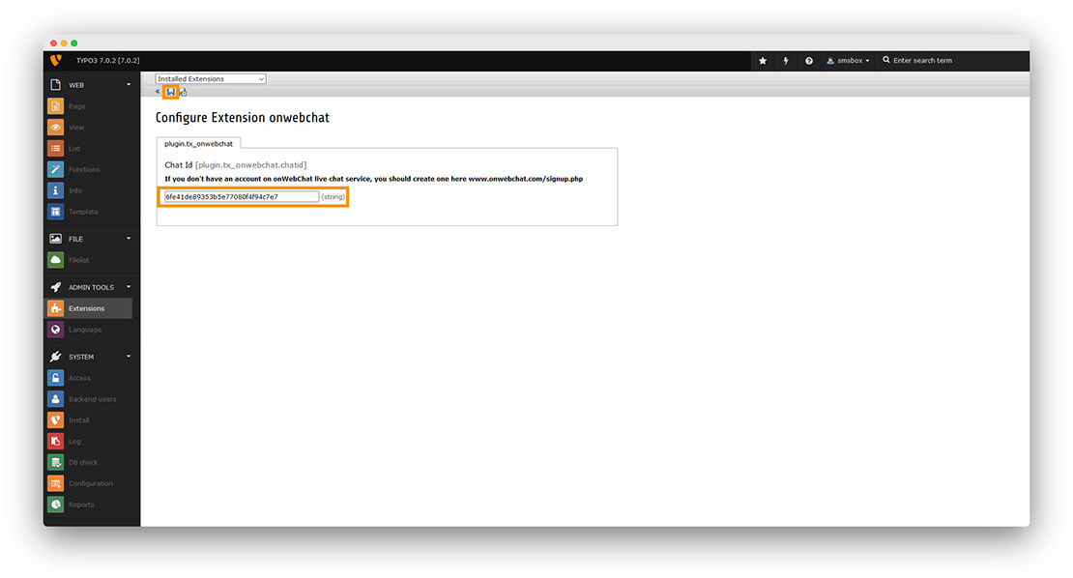Click the back arrow in toolbar

click(158, 91)
